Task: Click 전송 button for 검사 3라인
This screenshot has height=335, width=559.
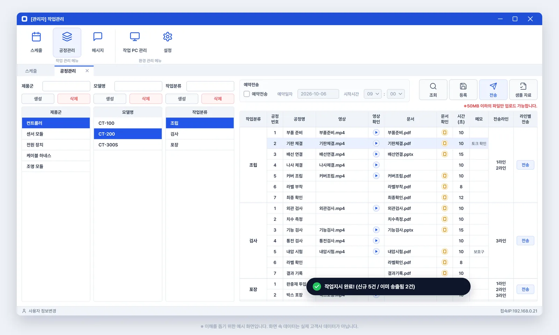Action: coord(525,241)
